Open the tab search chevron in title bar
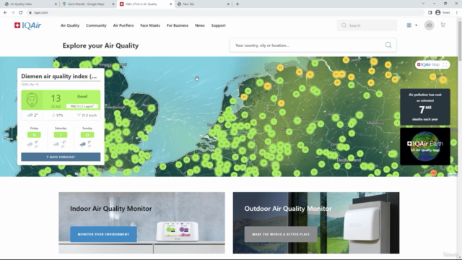Image resolution: width=462 pixels, height=260 pixels. point(423,4)
